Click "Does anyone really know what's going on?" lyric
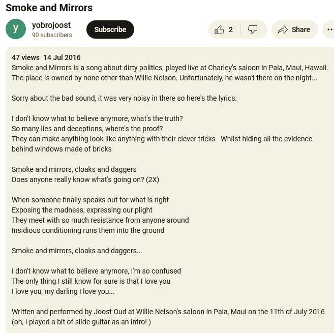The height and width of the screenshot is (333, 334). pyautogui.click(x=85, y=179)
